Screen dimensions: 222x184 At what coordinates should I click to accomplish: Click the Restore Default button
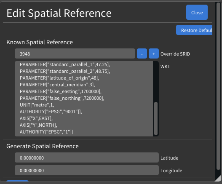pos(194,30)
